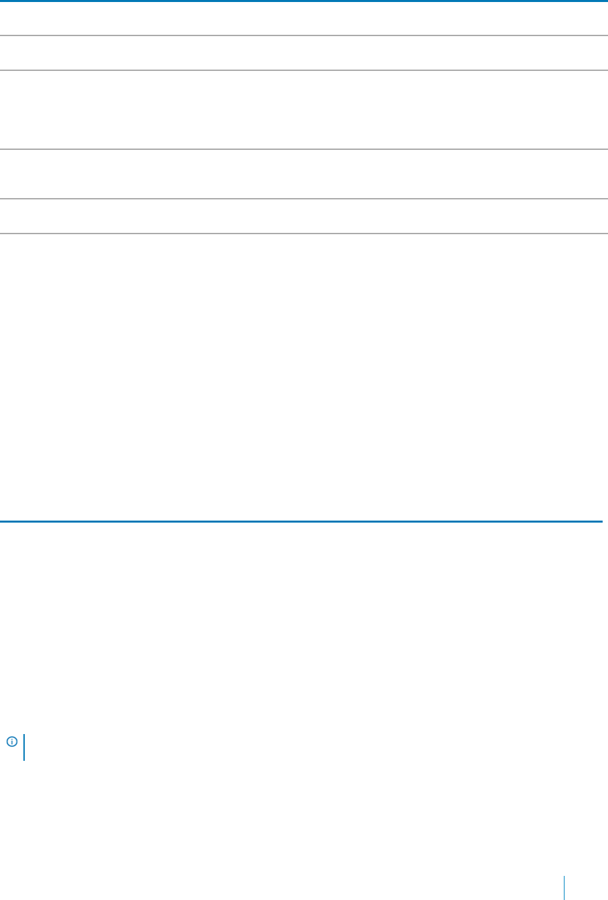Click the fourth gray table divider line
Viewport: 608px width, 900px height.
coord(304,199)
